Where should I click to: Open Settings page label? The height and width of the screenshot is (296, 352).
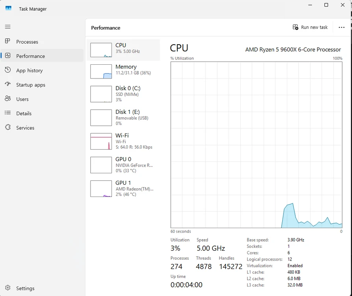click(25, 289)
